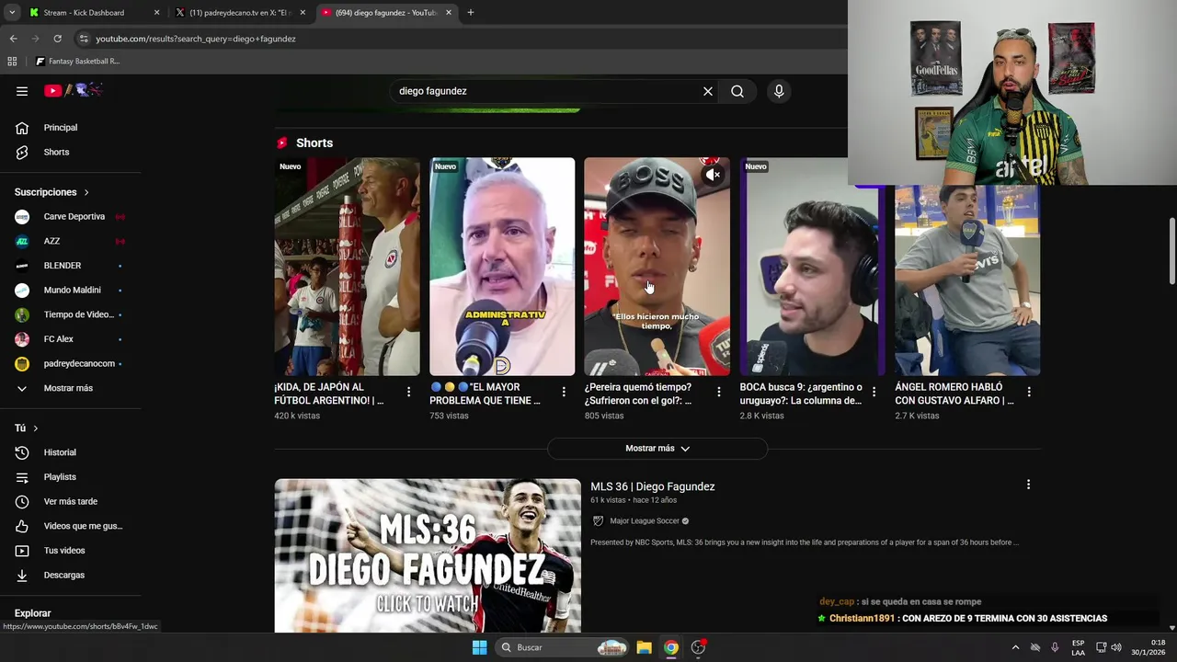Viewport: 1177px width, 662px height.
Task: Open the Mundo Maldini channel
Action: [x=71, y=290]
